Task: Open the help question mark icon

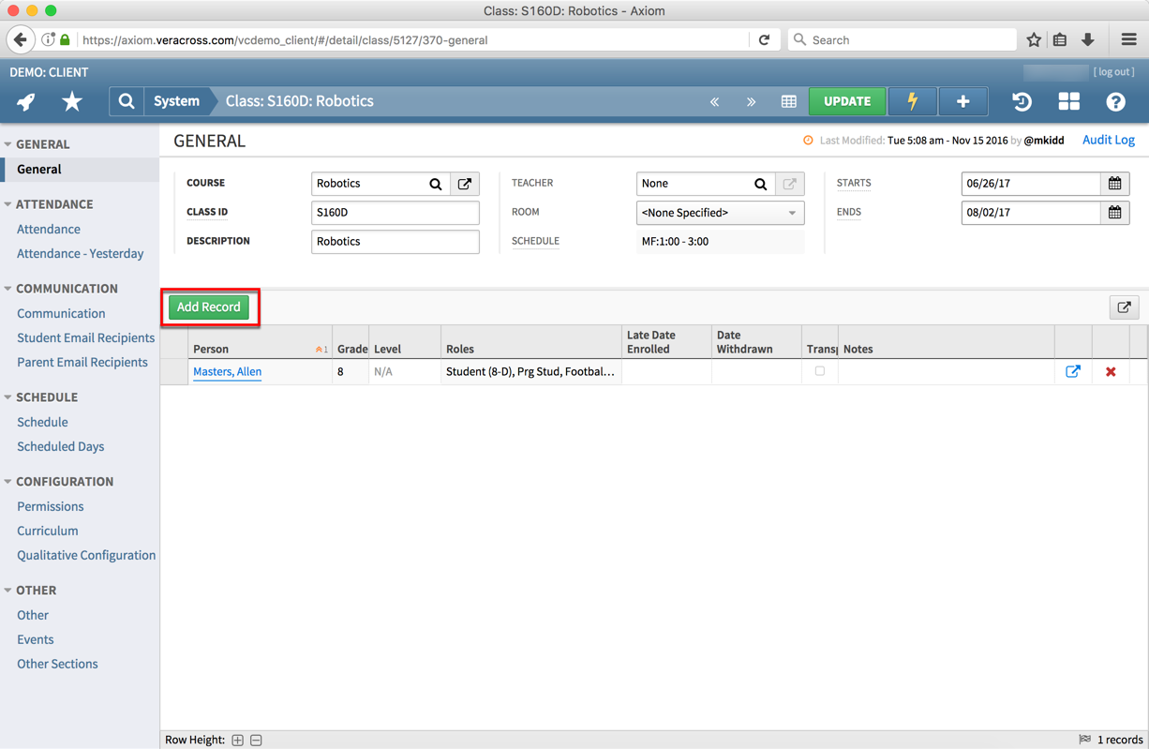Action: pos(1115,101)
